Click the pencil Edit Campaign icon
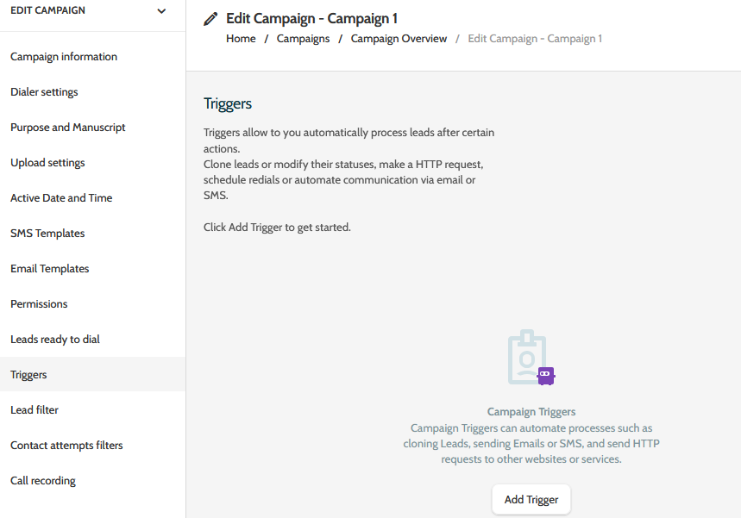Screen dimensions: 741x518 [x=209, y=17]
